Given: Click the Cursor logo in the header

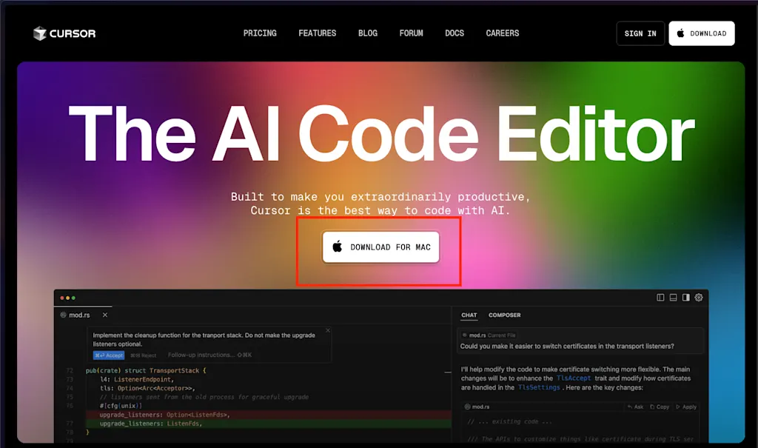Looking at the screenshot, I should 64,33.
